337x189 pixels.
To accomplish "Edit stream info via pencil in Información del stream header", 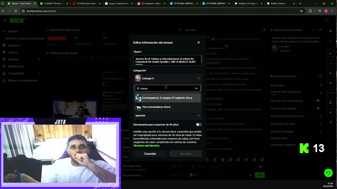I will (x=314, y=30).
